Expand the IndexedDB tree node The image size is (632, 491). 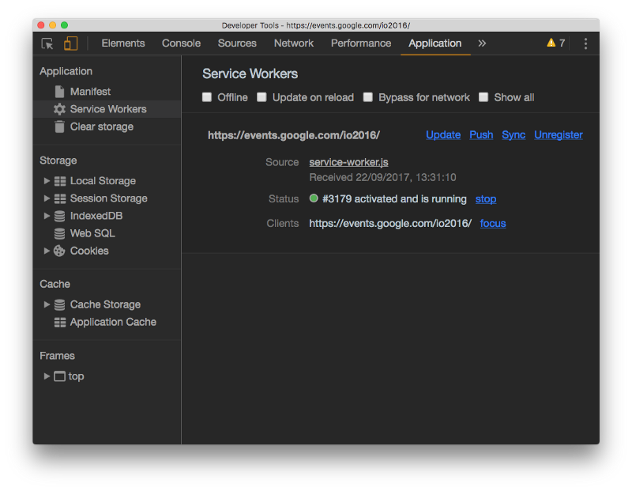[x=47, y=216]
